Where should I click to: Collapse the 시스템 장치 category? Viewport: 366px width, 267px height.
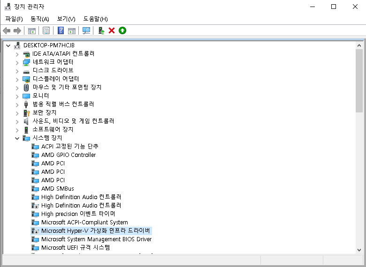[x=17, y=138]
